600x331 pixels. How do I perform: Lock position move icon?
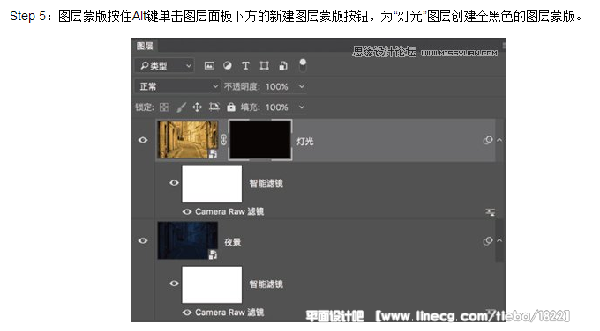pos(197,107)
